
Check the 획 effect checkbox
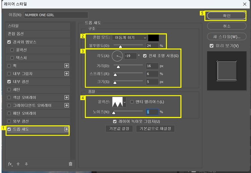(9, 66)
